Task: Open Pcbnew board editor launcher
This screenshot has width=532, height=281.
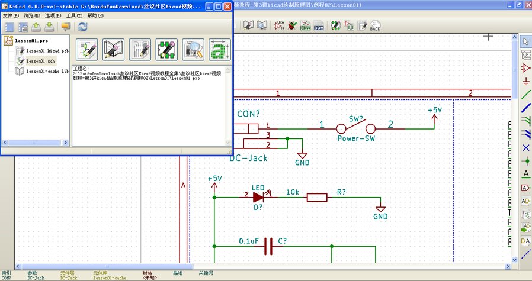Action: pyautogui.click(x=140, y=50)
